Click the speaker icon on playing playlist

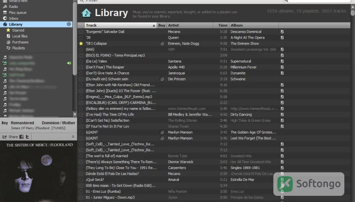tap(69, 63)
